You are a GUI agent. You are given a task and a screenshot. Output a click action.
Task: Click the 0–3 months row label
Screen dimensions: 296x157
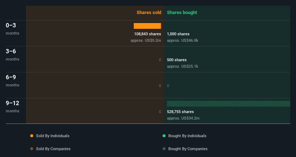(13, 29)
